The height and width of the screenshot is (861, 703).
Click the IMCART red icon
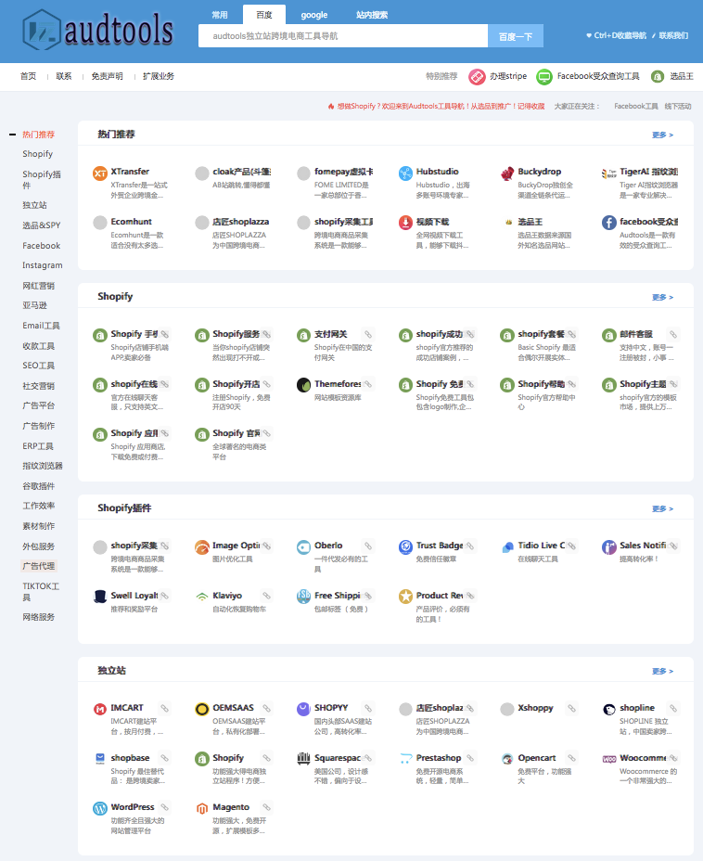click(x=100, y=709)
